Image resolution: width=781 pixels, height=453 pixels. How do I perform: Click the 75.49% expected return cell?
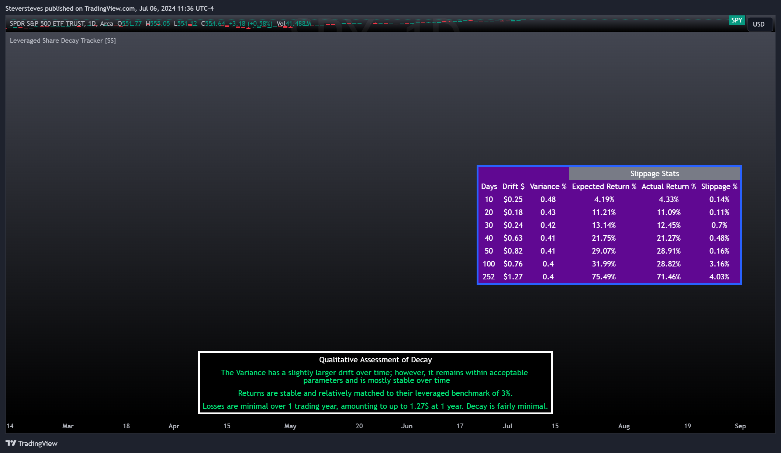pos(604,277)
